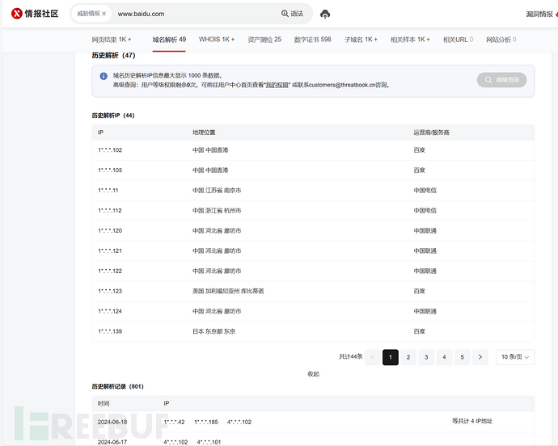Screen dimensions: 558x446
Task: Jump to page 5 of results
Action: click(462, 357)
